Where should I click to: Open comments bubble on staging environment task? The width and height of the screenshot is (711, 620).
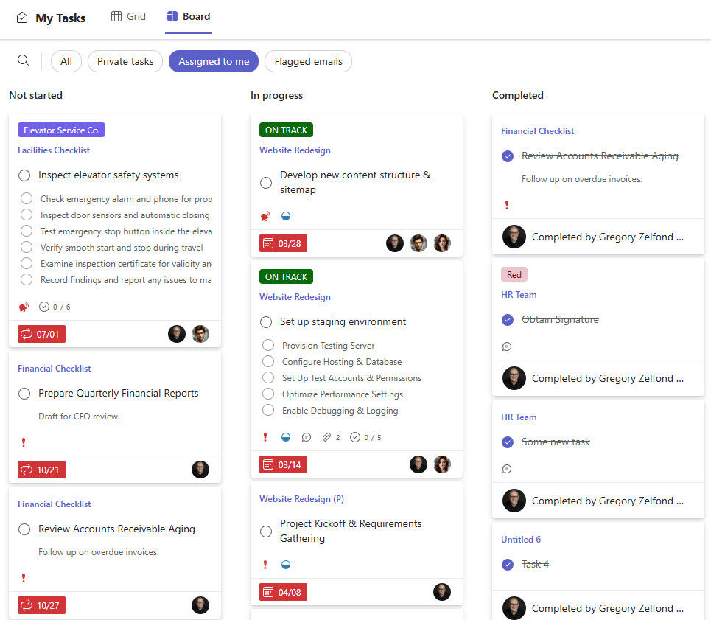307,436
